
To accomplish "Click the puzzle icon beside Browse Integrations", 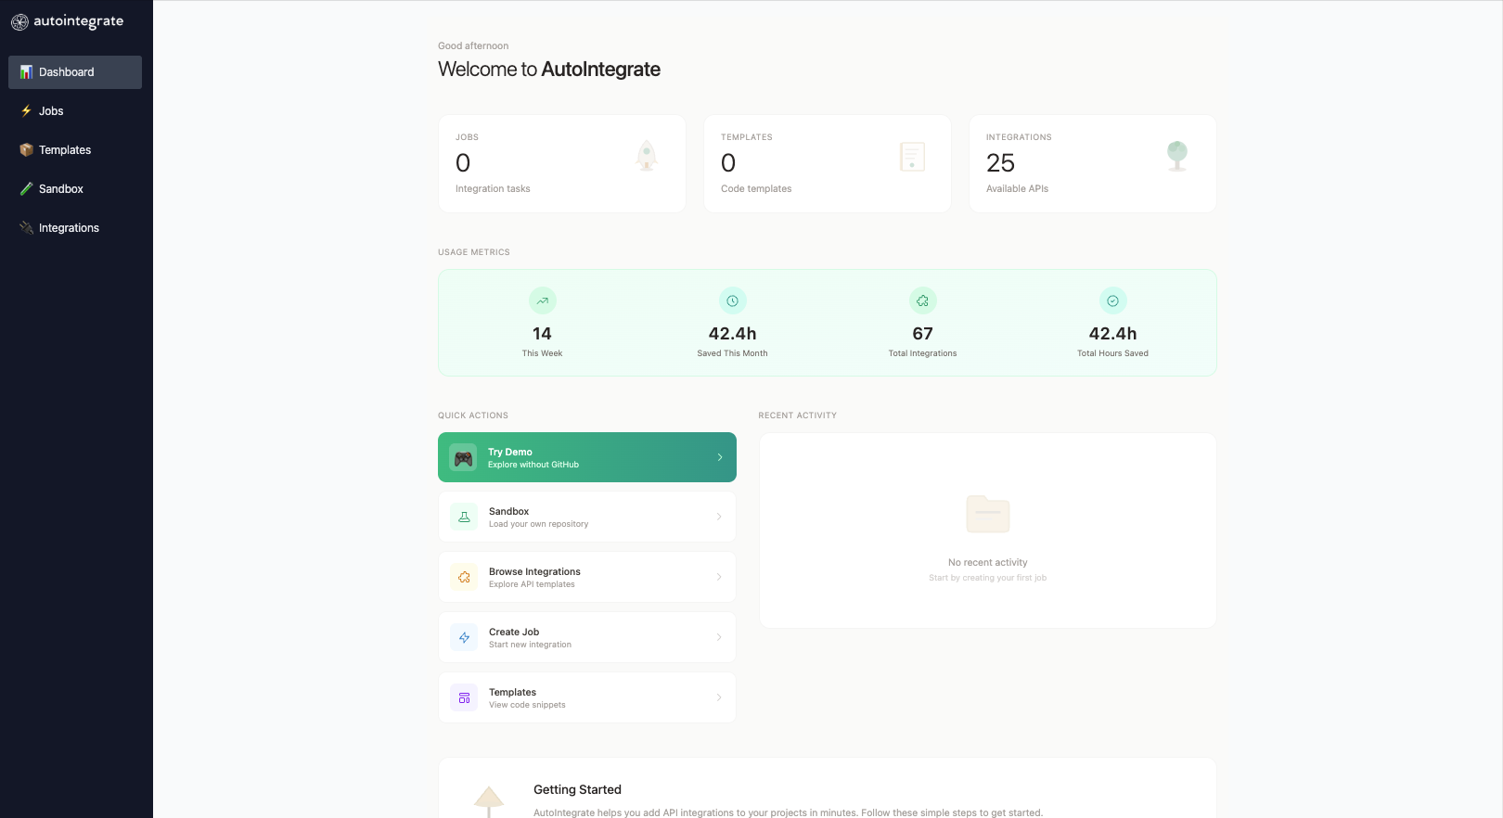I will (x=464, y=577).
